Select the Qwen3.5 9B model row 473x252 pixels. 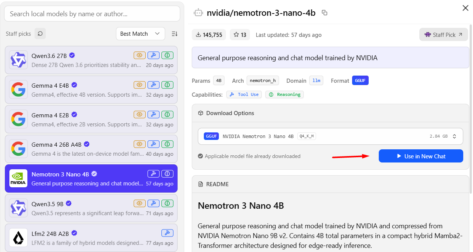(91, 208)
